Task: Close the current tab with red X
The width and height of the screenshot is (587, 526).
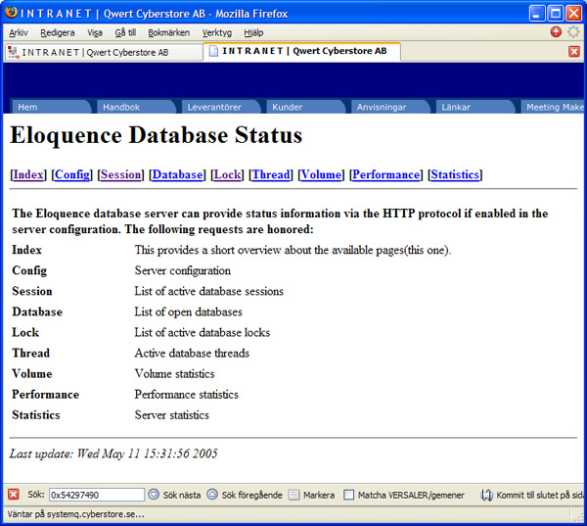Action: click(x=574, y=51)
